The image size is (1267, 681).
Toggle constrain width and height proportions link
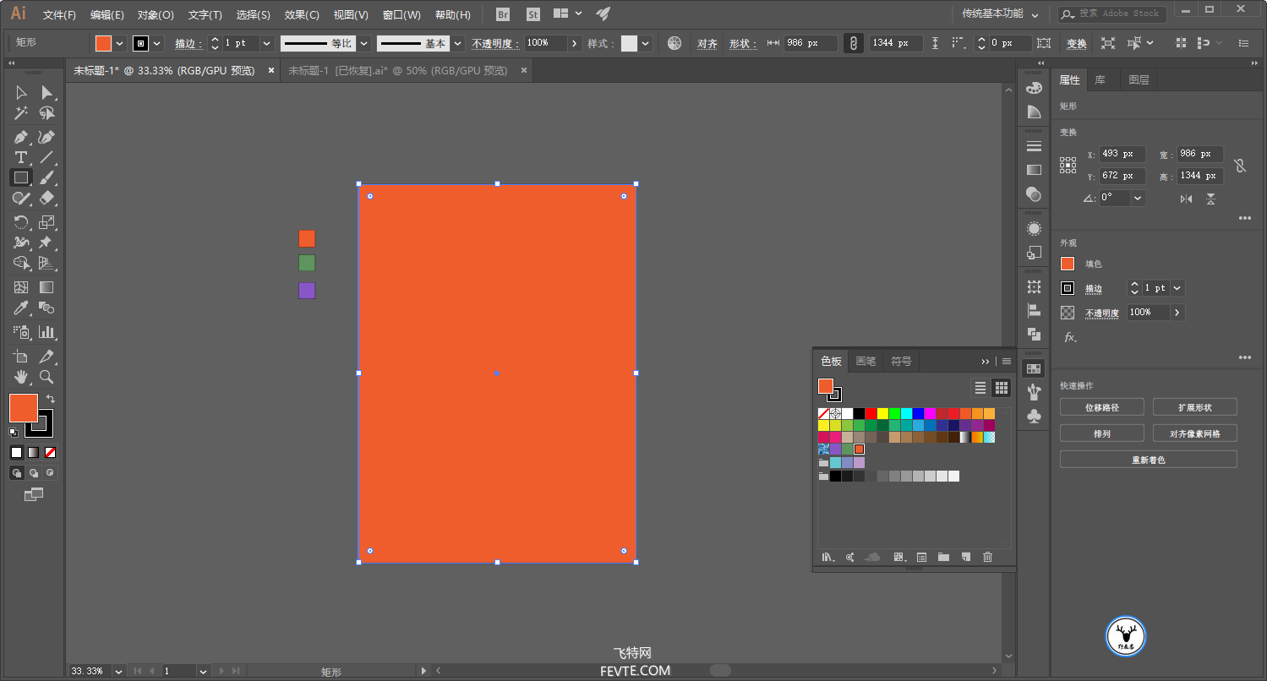pyautogui.click(x=1239, y=166)
